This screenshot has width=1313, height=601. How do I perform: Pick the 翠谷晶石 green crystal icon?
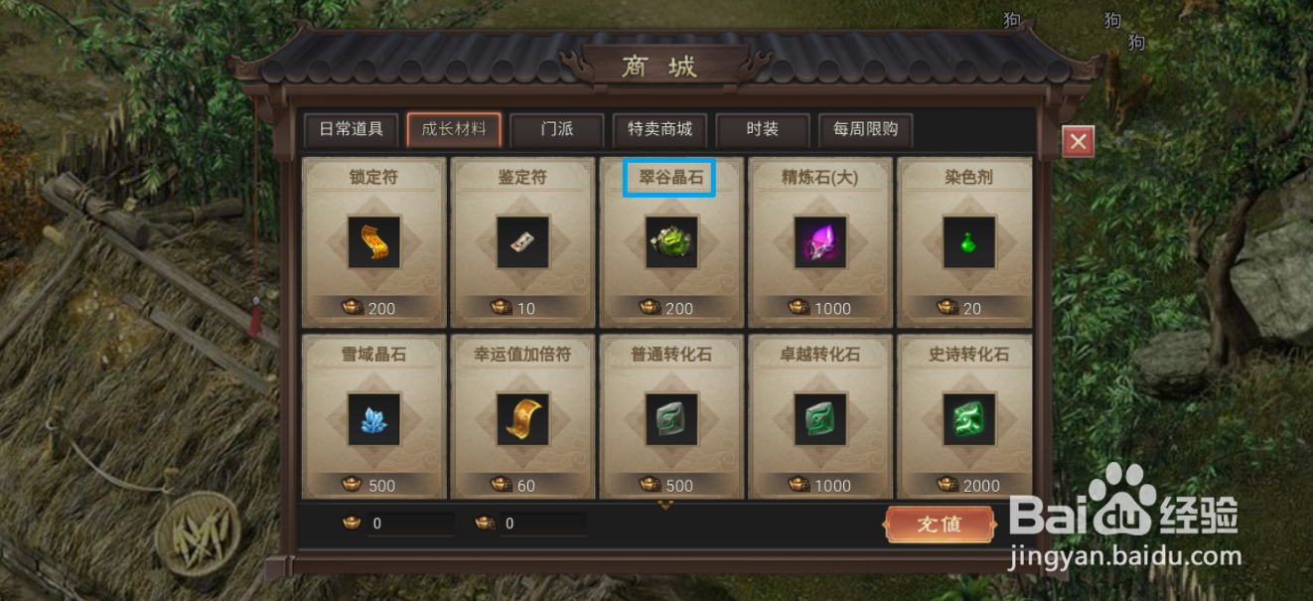pyautogui.click(x=671, y=242)
